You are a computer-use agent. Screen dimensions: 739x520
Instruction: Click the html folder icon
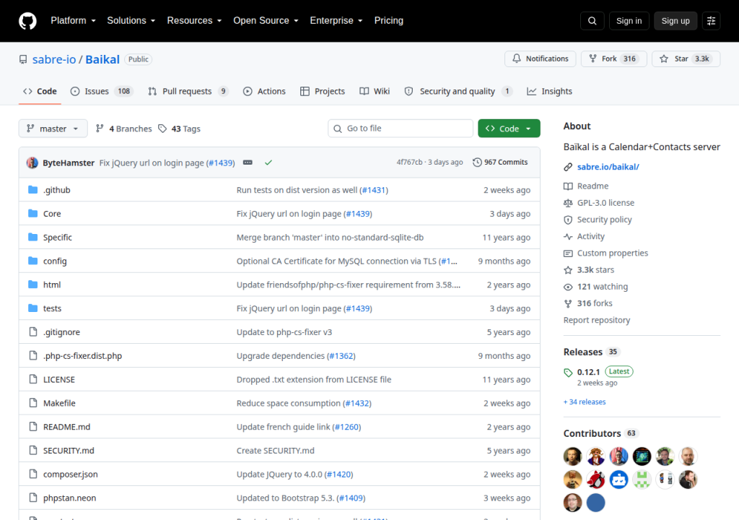32,284
